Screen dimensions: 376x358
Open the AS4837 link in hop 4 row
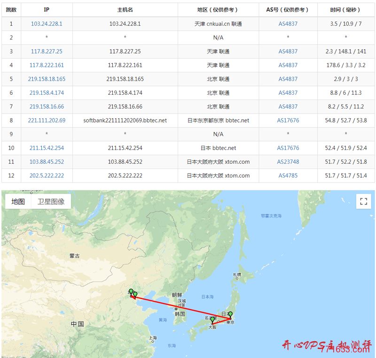(x=288, y=65)
